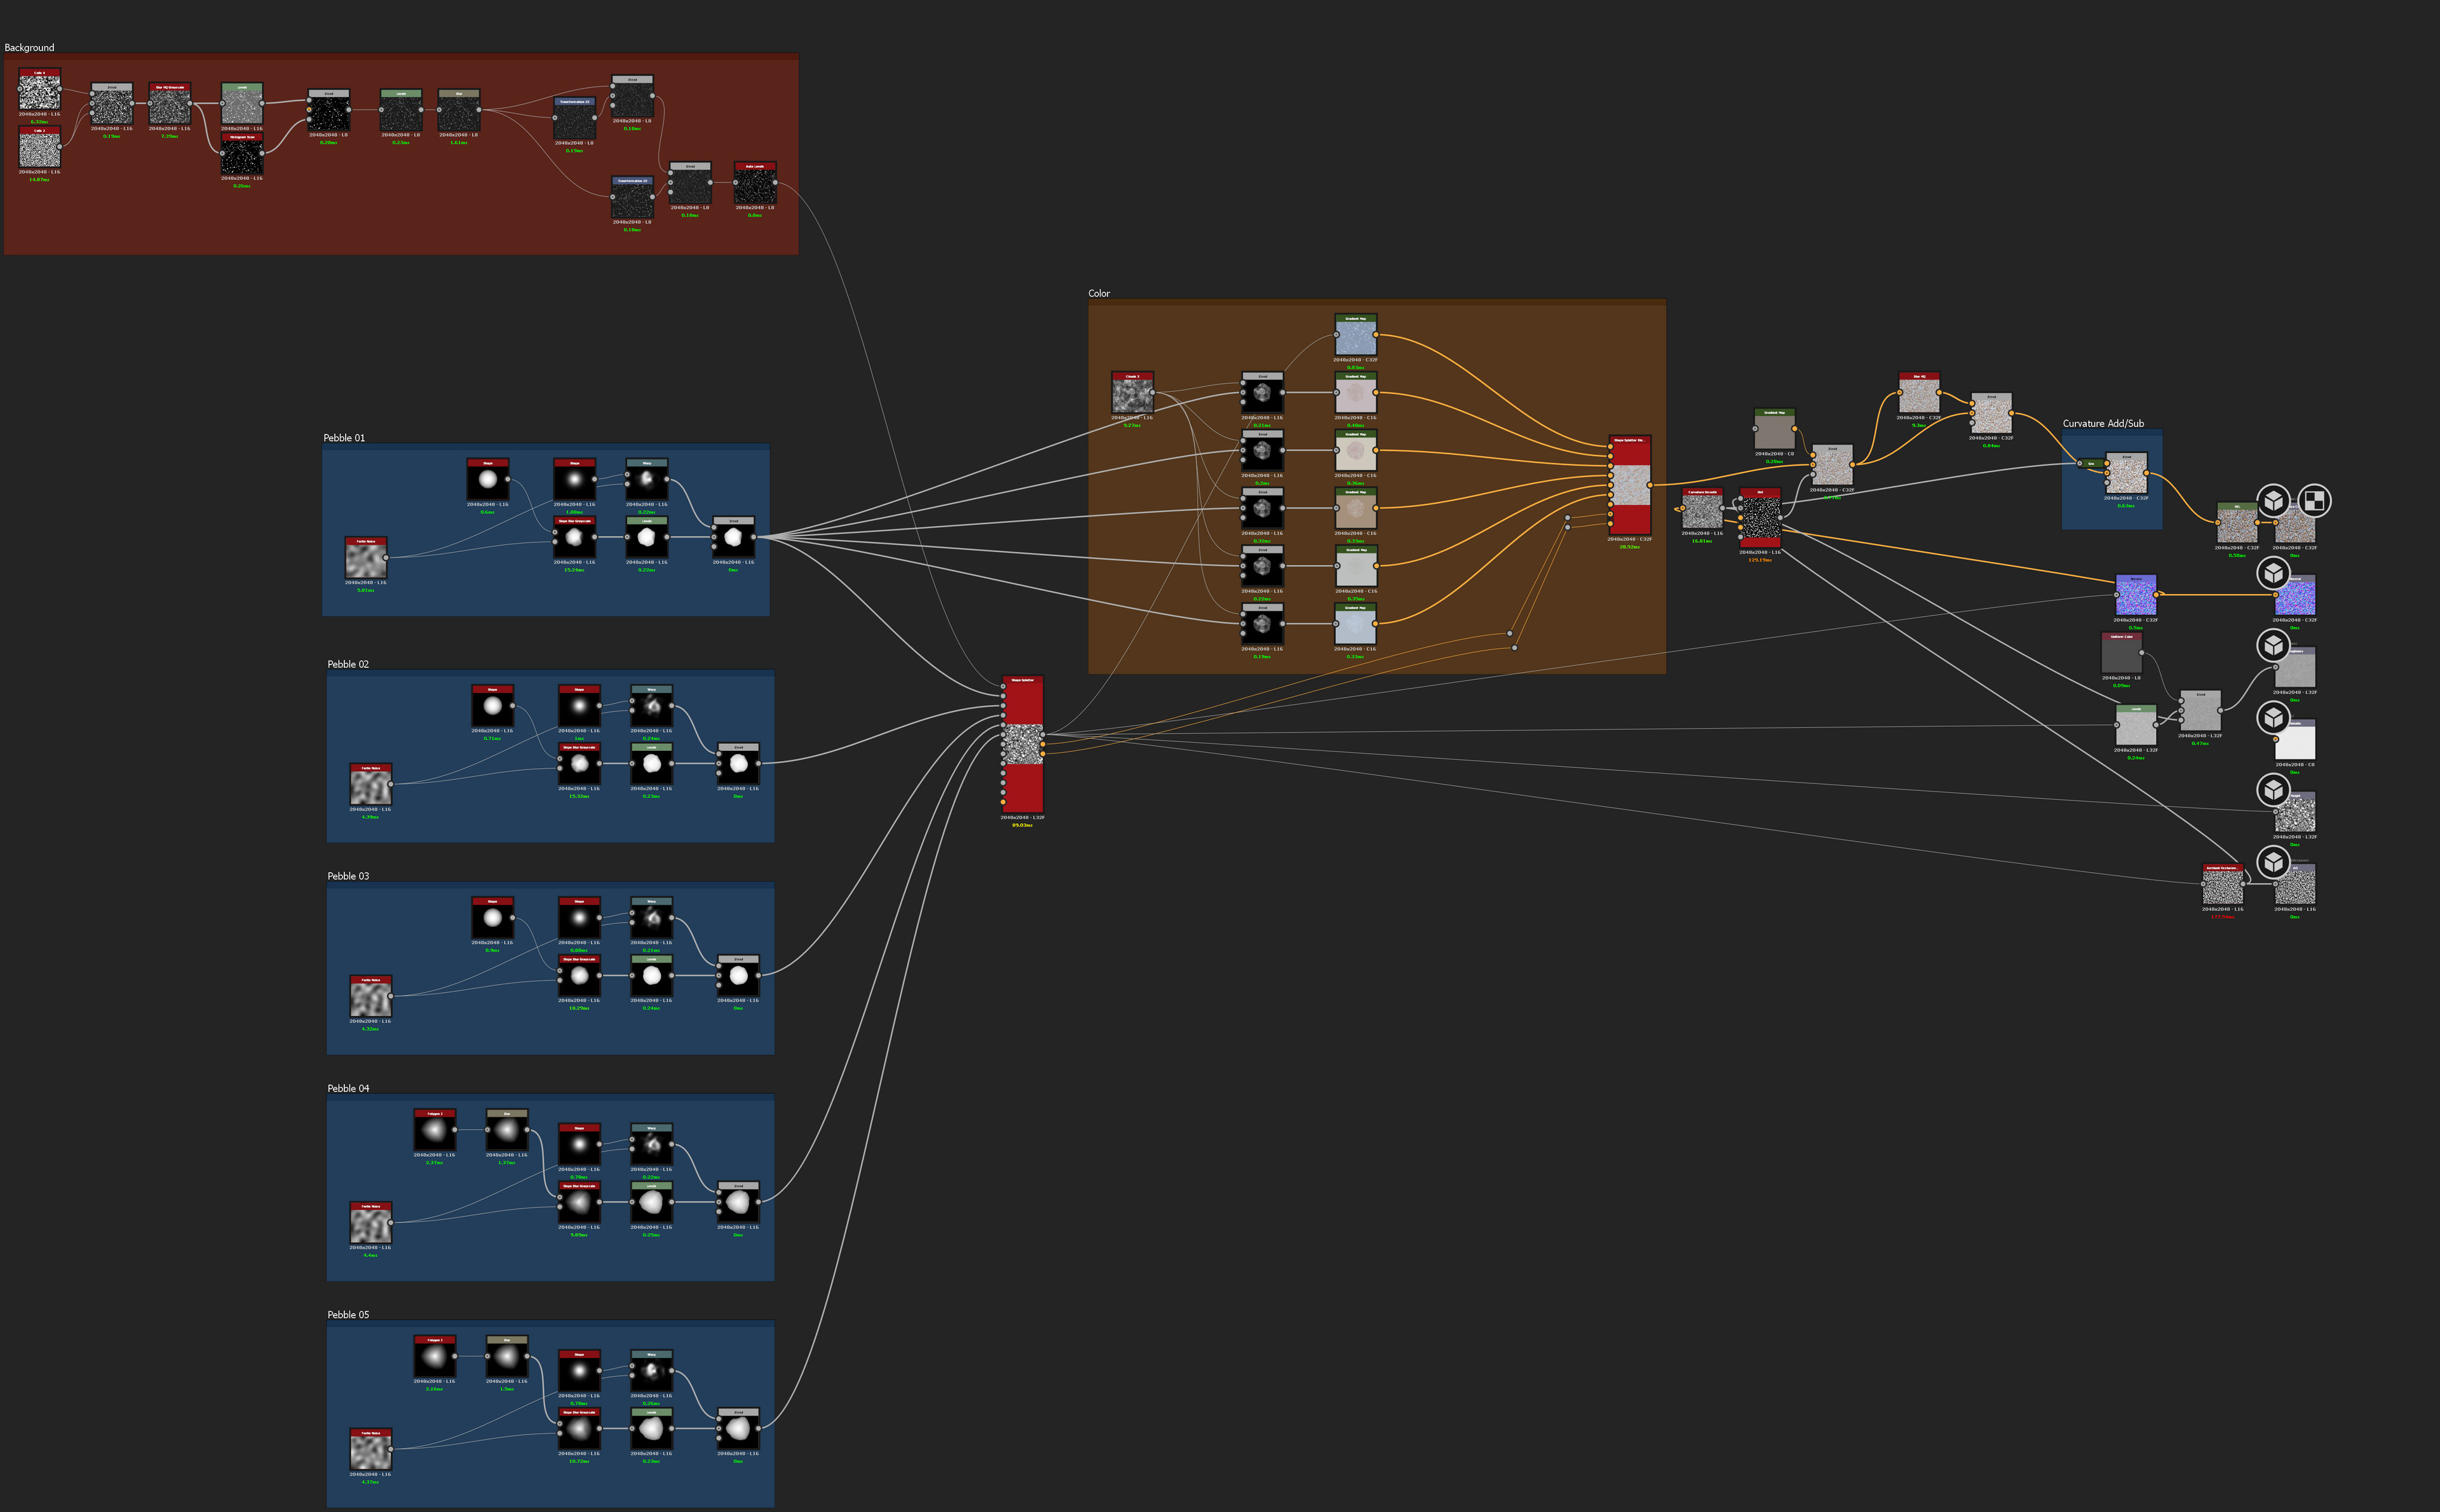Select the Cells 2 node in Background frame

click(39, 147)
